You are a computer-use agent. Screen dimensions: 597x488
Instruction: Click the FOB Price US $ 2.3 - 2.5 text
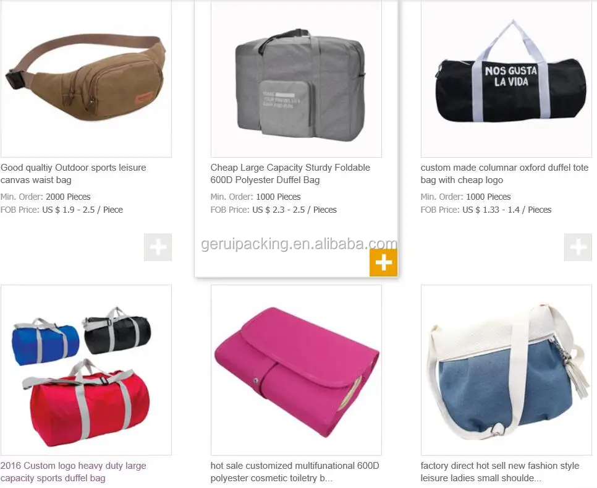click(x=273, y=210)
